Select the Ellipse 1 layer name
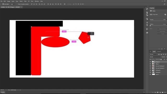The height and width of the screenshot is (94, 167). click(x=157, y=64)
